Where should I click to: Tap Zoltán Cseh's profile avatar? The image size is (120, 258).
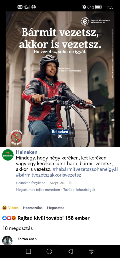pos(7,240)
